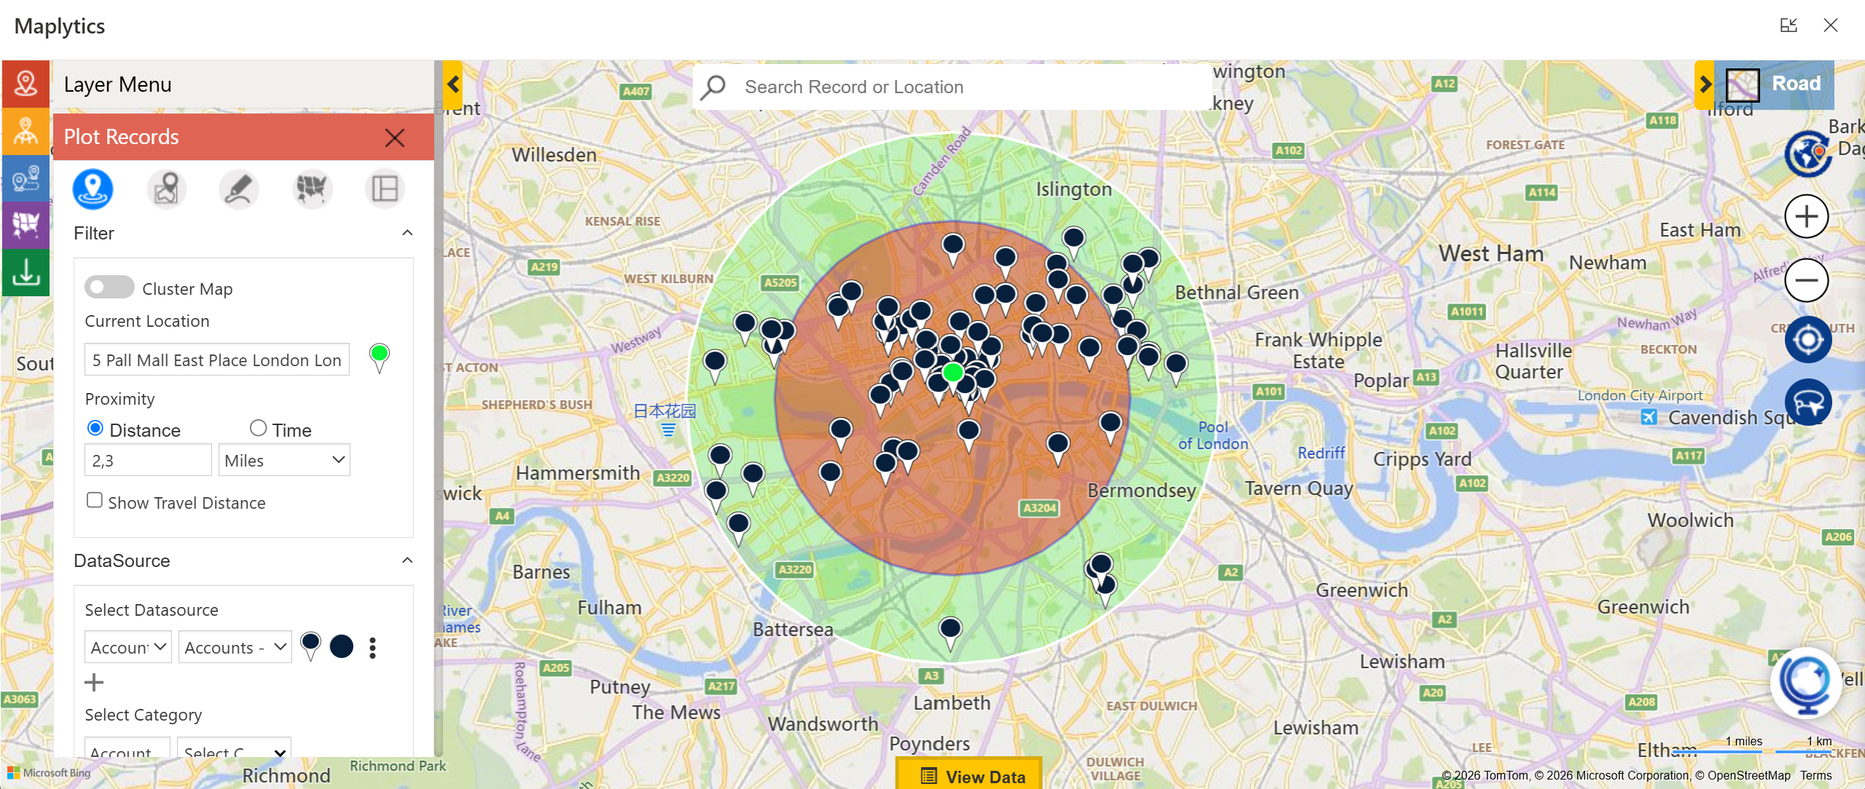Zoom out on the map

tap(1807, 280)
